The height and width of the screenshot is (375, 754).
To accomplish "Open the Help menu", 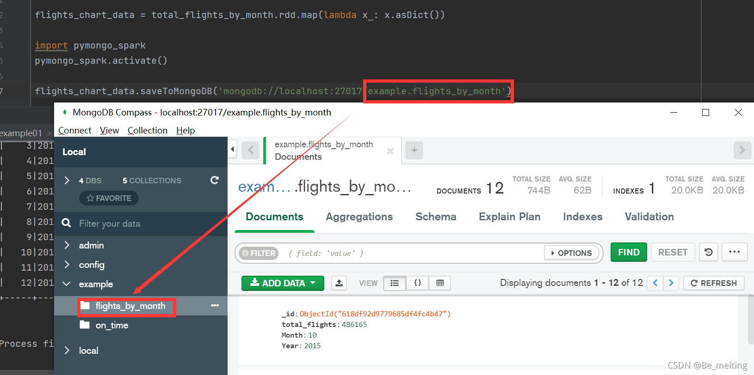I will 185,131.
